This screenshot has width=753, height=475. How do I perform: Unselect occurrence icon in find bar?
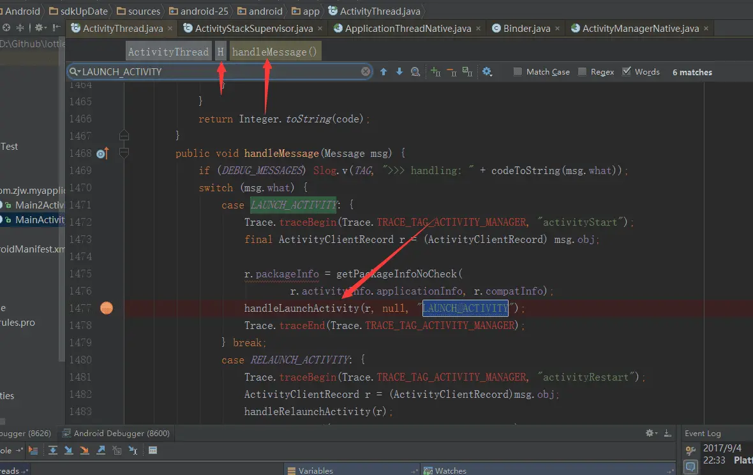pos(451,72)
